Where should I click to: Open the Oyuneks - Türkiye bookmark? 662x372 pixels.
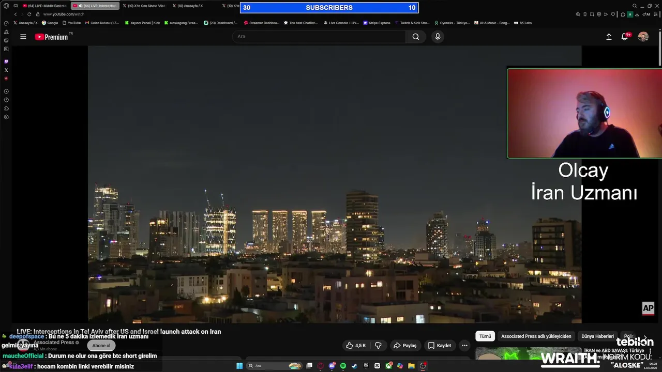[x=452, y=23]
